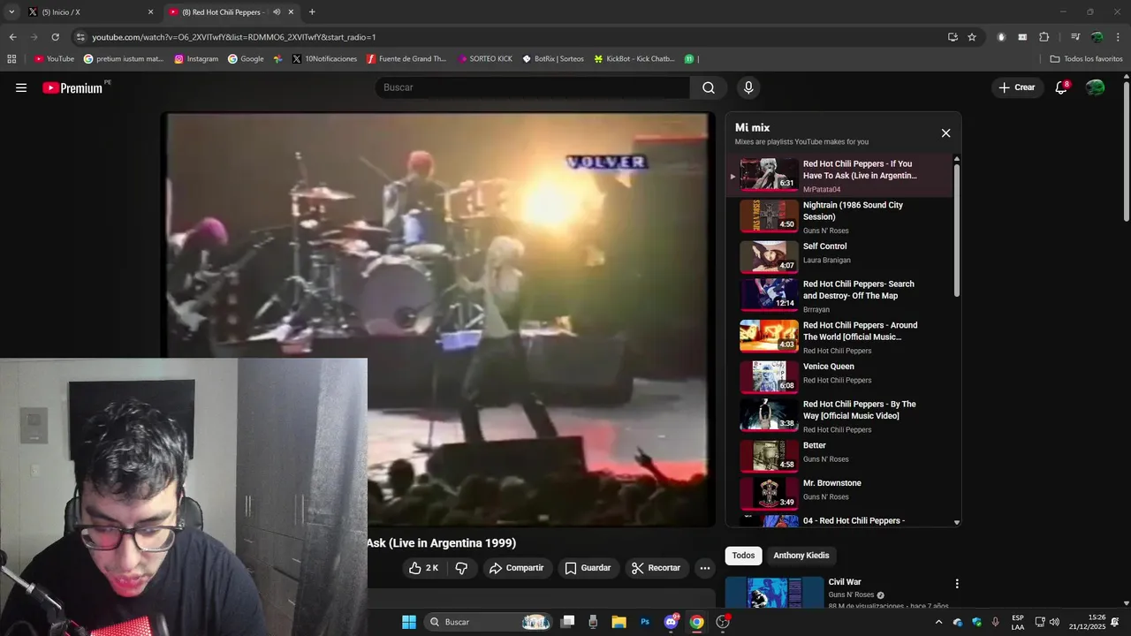Viewport: 1131px width, 636px height.
Task: Activate voice search microphone
Action: [x=748, y=87]
